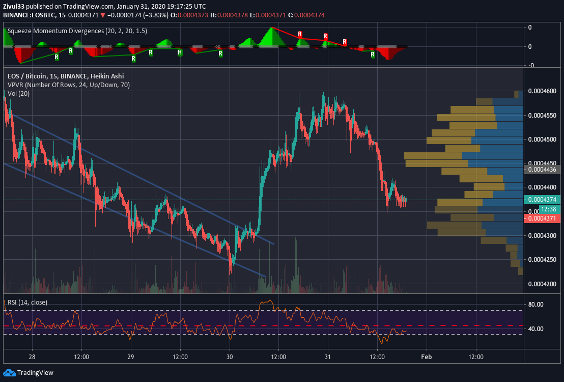This screenshot has width=564, height=382.
Task: Click the 0.0004200 price axis label
Action: click(542, 284)
